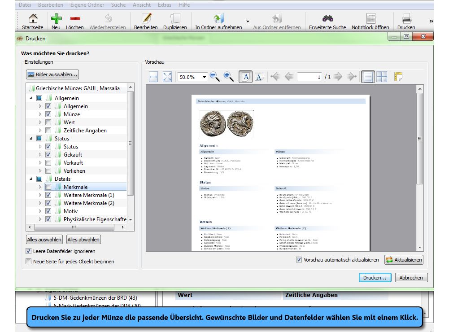Open Erweiterte Suche binoculars icon
This screenshot has height=332, width=449.
[x=327, y=18]
